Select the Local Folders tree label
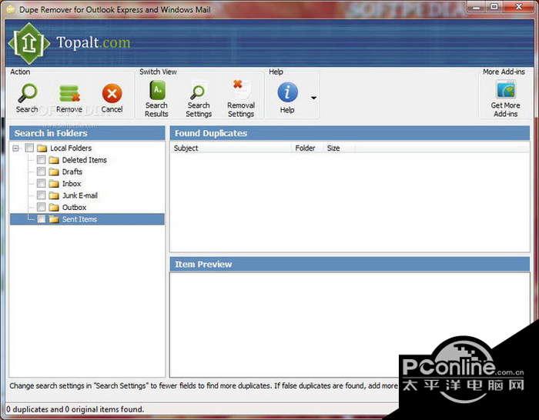Image resolution: width=539 pixels, height=420 pixels. pyautogui.click(x=71, y=148)
